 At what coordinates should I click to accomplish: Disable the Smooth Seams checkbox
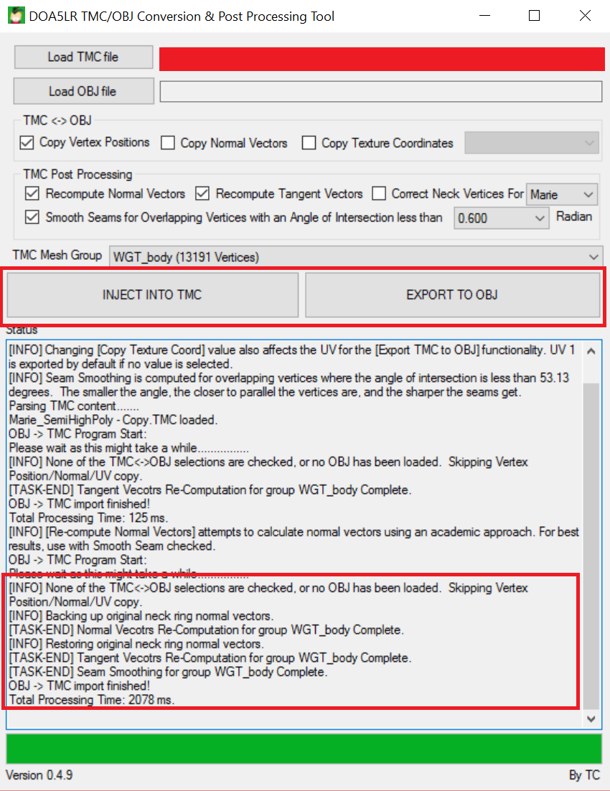pyautogui.click(x=32, y=217)
